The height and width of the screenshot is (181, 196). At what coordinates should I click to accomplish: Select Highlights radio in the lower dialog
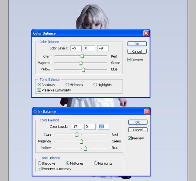pyautogui.click(x=96, y=163)
